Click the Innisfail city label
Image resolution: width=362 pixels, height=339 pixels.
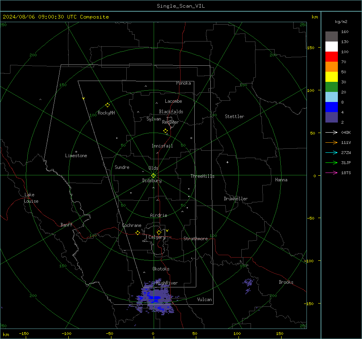(x=162, y=146)
